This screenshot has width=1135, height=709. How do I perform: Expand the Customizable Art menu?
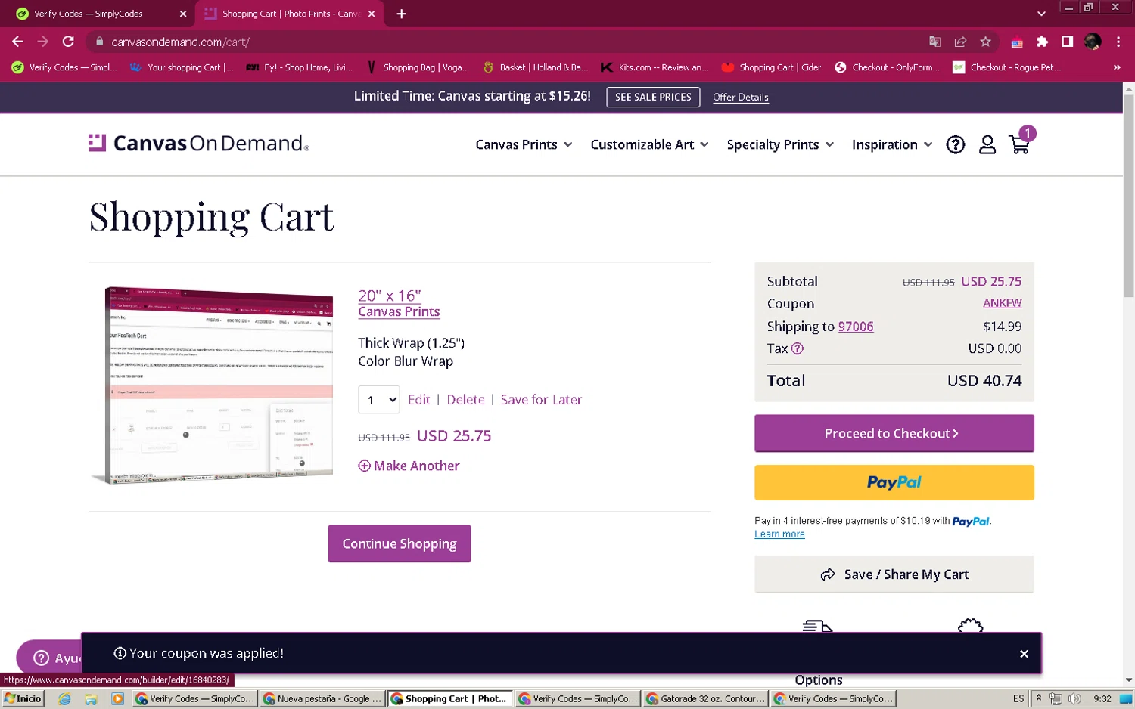point(649,144)
